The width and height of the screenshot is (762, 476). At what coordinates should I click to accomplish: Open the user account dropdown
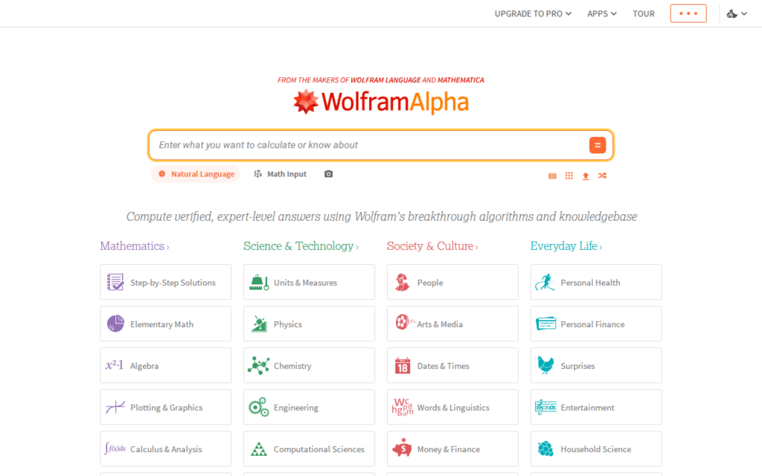click(737, 13)
